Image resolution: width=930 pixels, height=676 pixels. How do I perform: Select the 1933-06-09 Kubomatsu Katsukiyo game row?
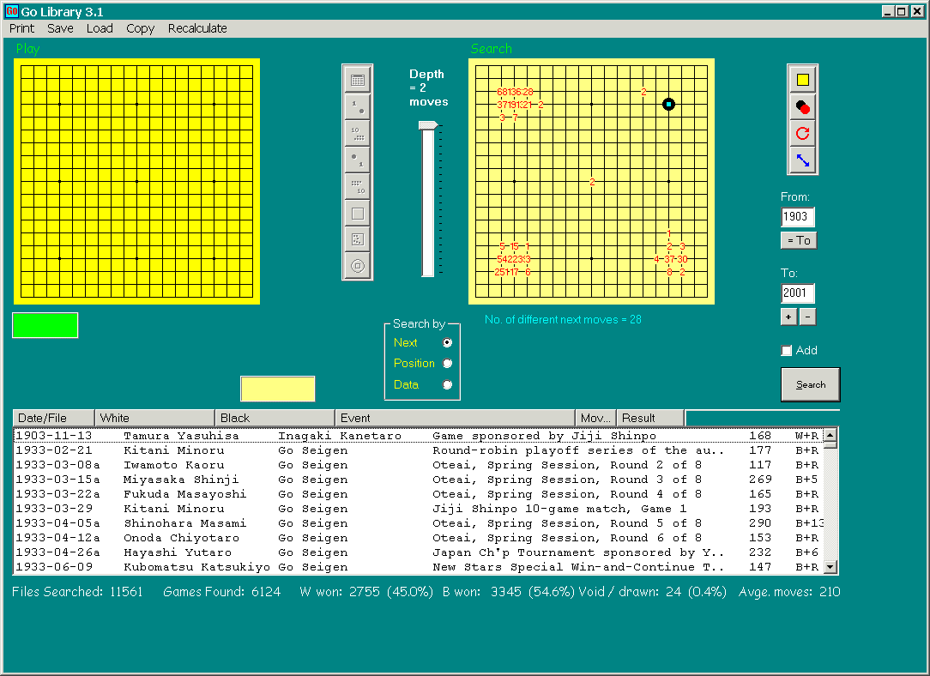418,567
